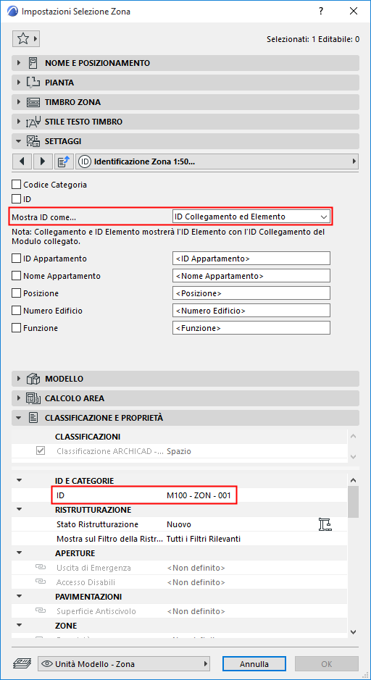Collapse RISTRUTTURAZIONE group

click(19, 510)
